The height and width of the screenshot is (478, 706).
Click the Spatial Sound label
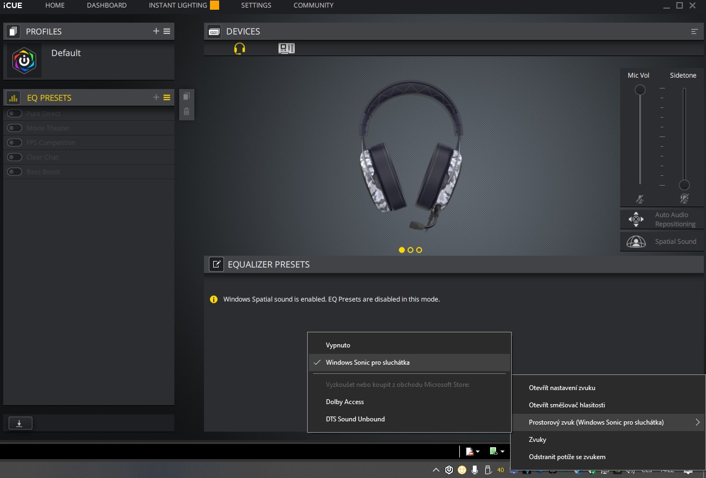676,242
